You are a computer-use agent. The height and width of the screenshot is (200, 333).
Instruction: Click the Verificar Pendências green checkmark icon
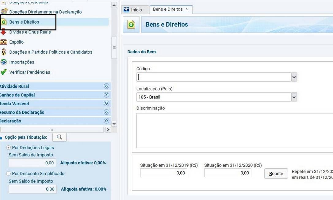pyautogui.click(x=4, y=72)
